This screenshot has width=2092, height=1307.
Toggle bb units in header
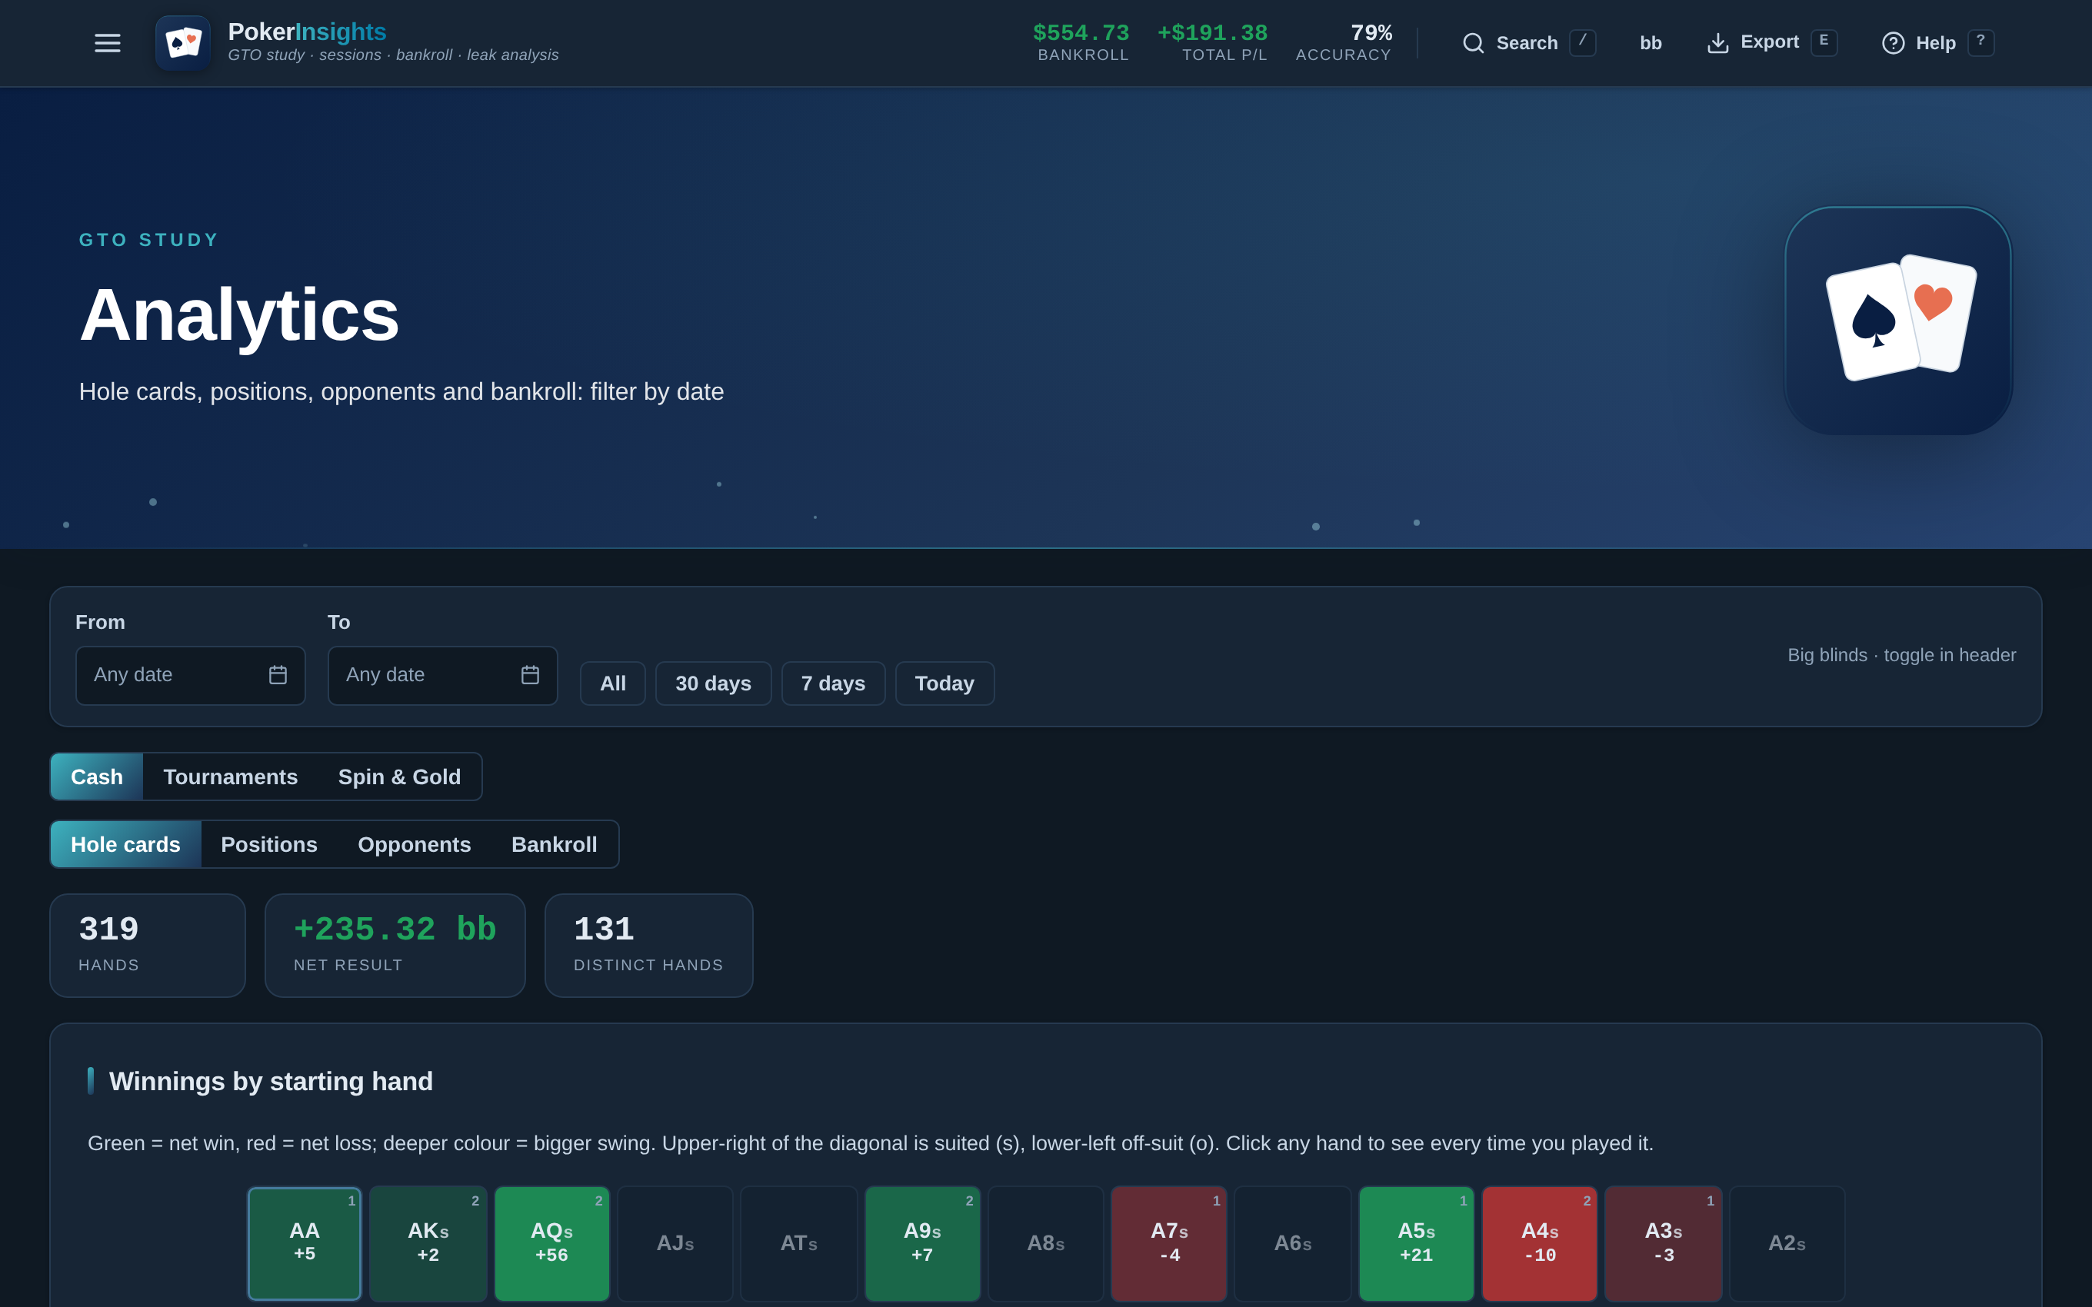1651,43
